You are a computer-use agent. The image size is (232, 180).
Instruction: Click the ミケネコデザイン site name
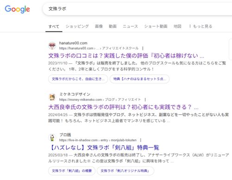[x=75, y=94]
